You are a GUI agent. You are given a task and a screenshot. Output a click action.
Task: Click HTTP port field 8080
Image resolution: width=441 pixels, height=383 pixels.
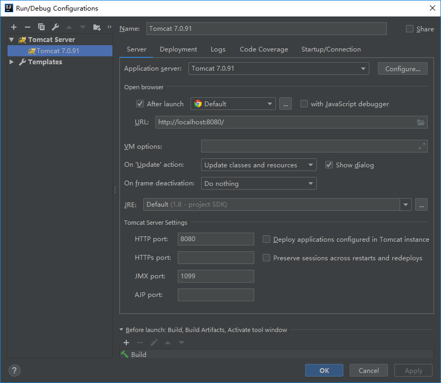pos(215,239)
